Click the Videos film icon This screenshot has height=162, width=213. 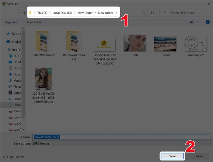coord(10,93)
